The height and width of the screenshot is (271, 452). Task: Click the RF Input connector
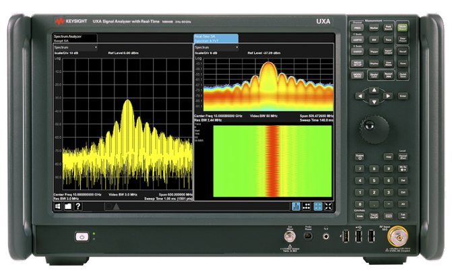point(397,237)
